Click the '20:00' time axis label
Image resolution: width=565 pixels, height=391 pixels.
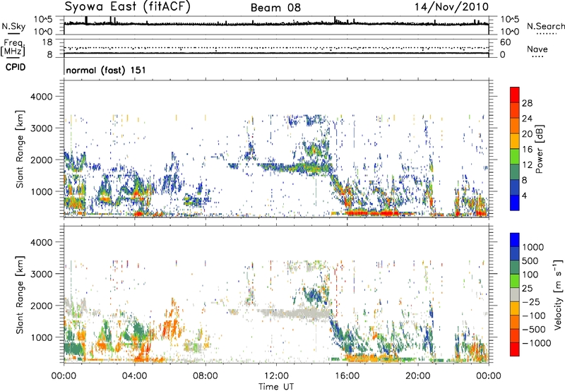(417, 376)
